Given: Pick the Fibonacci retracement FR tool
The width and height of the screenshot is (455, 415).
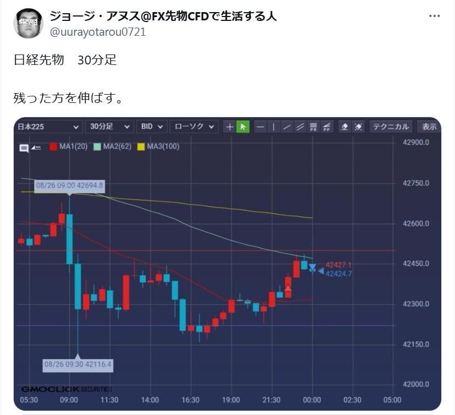Looking at the screenshot, I should click(x=314, y=127).
